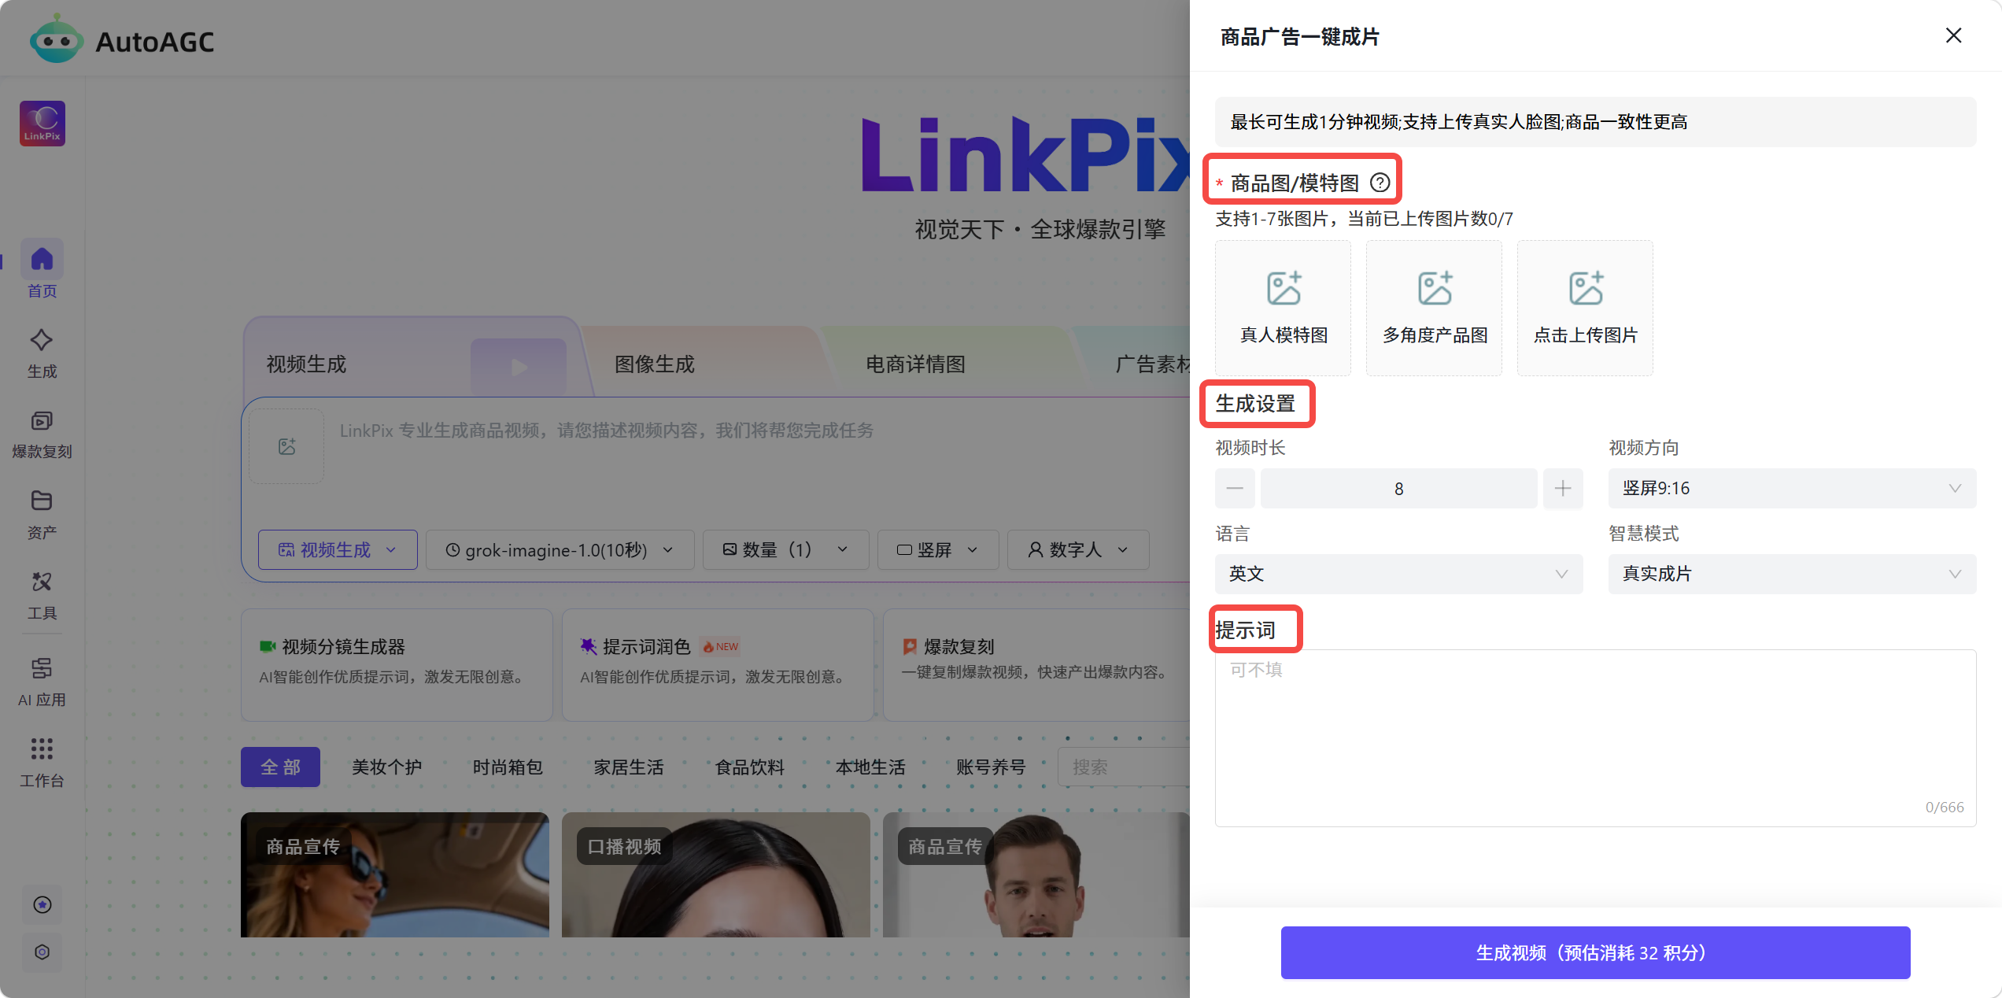Select the 本地生活 category
The image size is (2002, 998).
coord(870,767)
